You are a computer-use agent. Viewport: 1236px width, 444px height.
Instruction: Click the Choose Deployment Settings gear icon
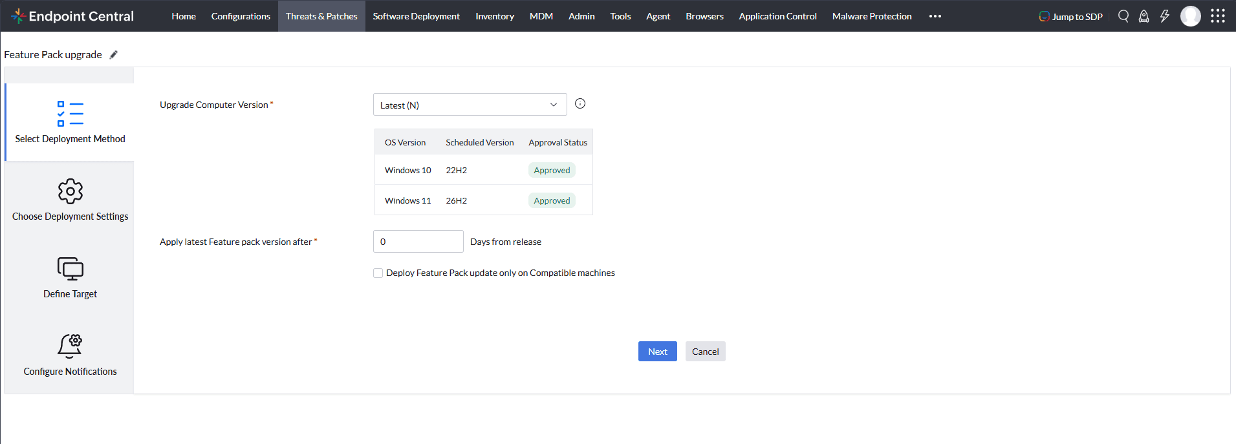click(70, 191)
